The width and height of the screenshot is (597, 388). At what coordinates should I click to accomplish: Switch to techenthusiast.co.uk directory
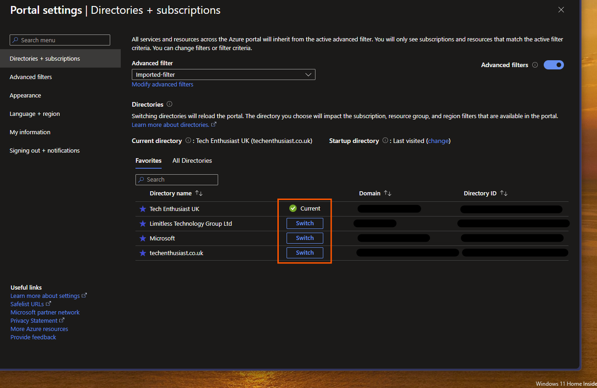(305, 253)
